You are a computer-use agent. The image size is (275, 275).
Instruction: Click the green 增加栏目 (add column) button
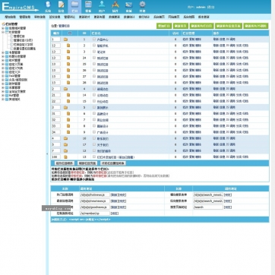click(x=164, y=26)
